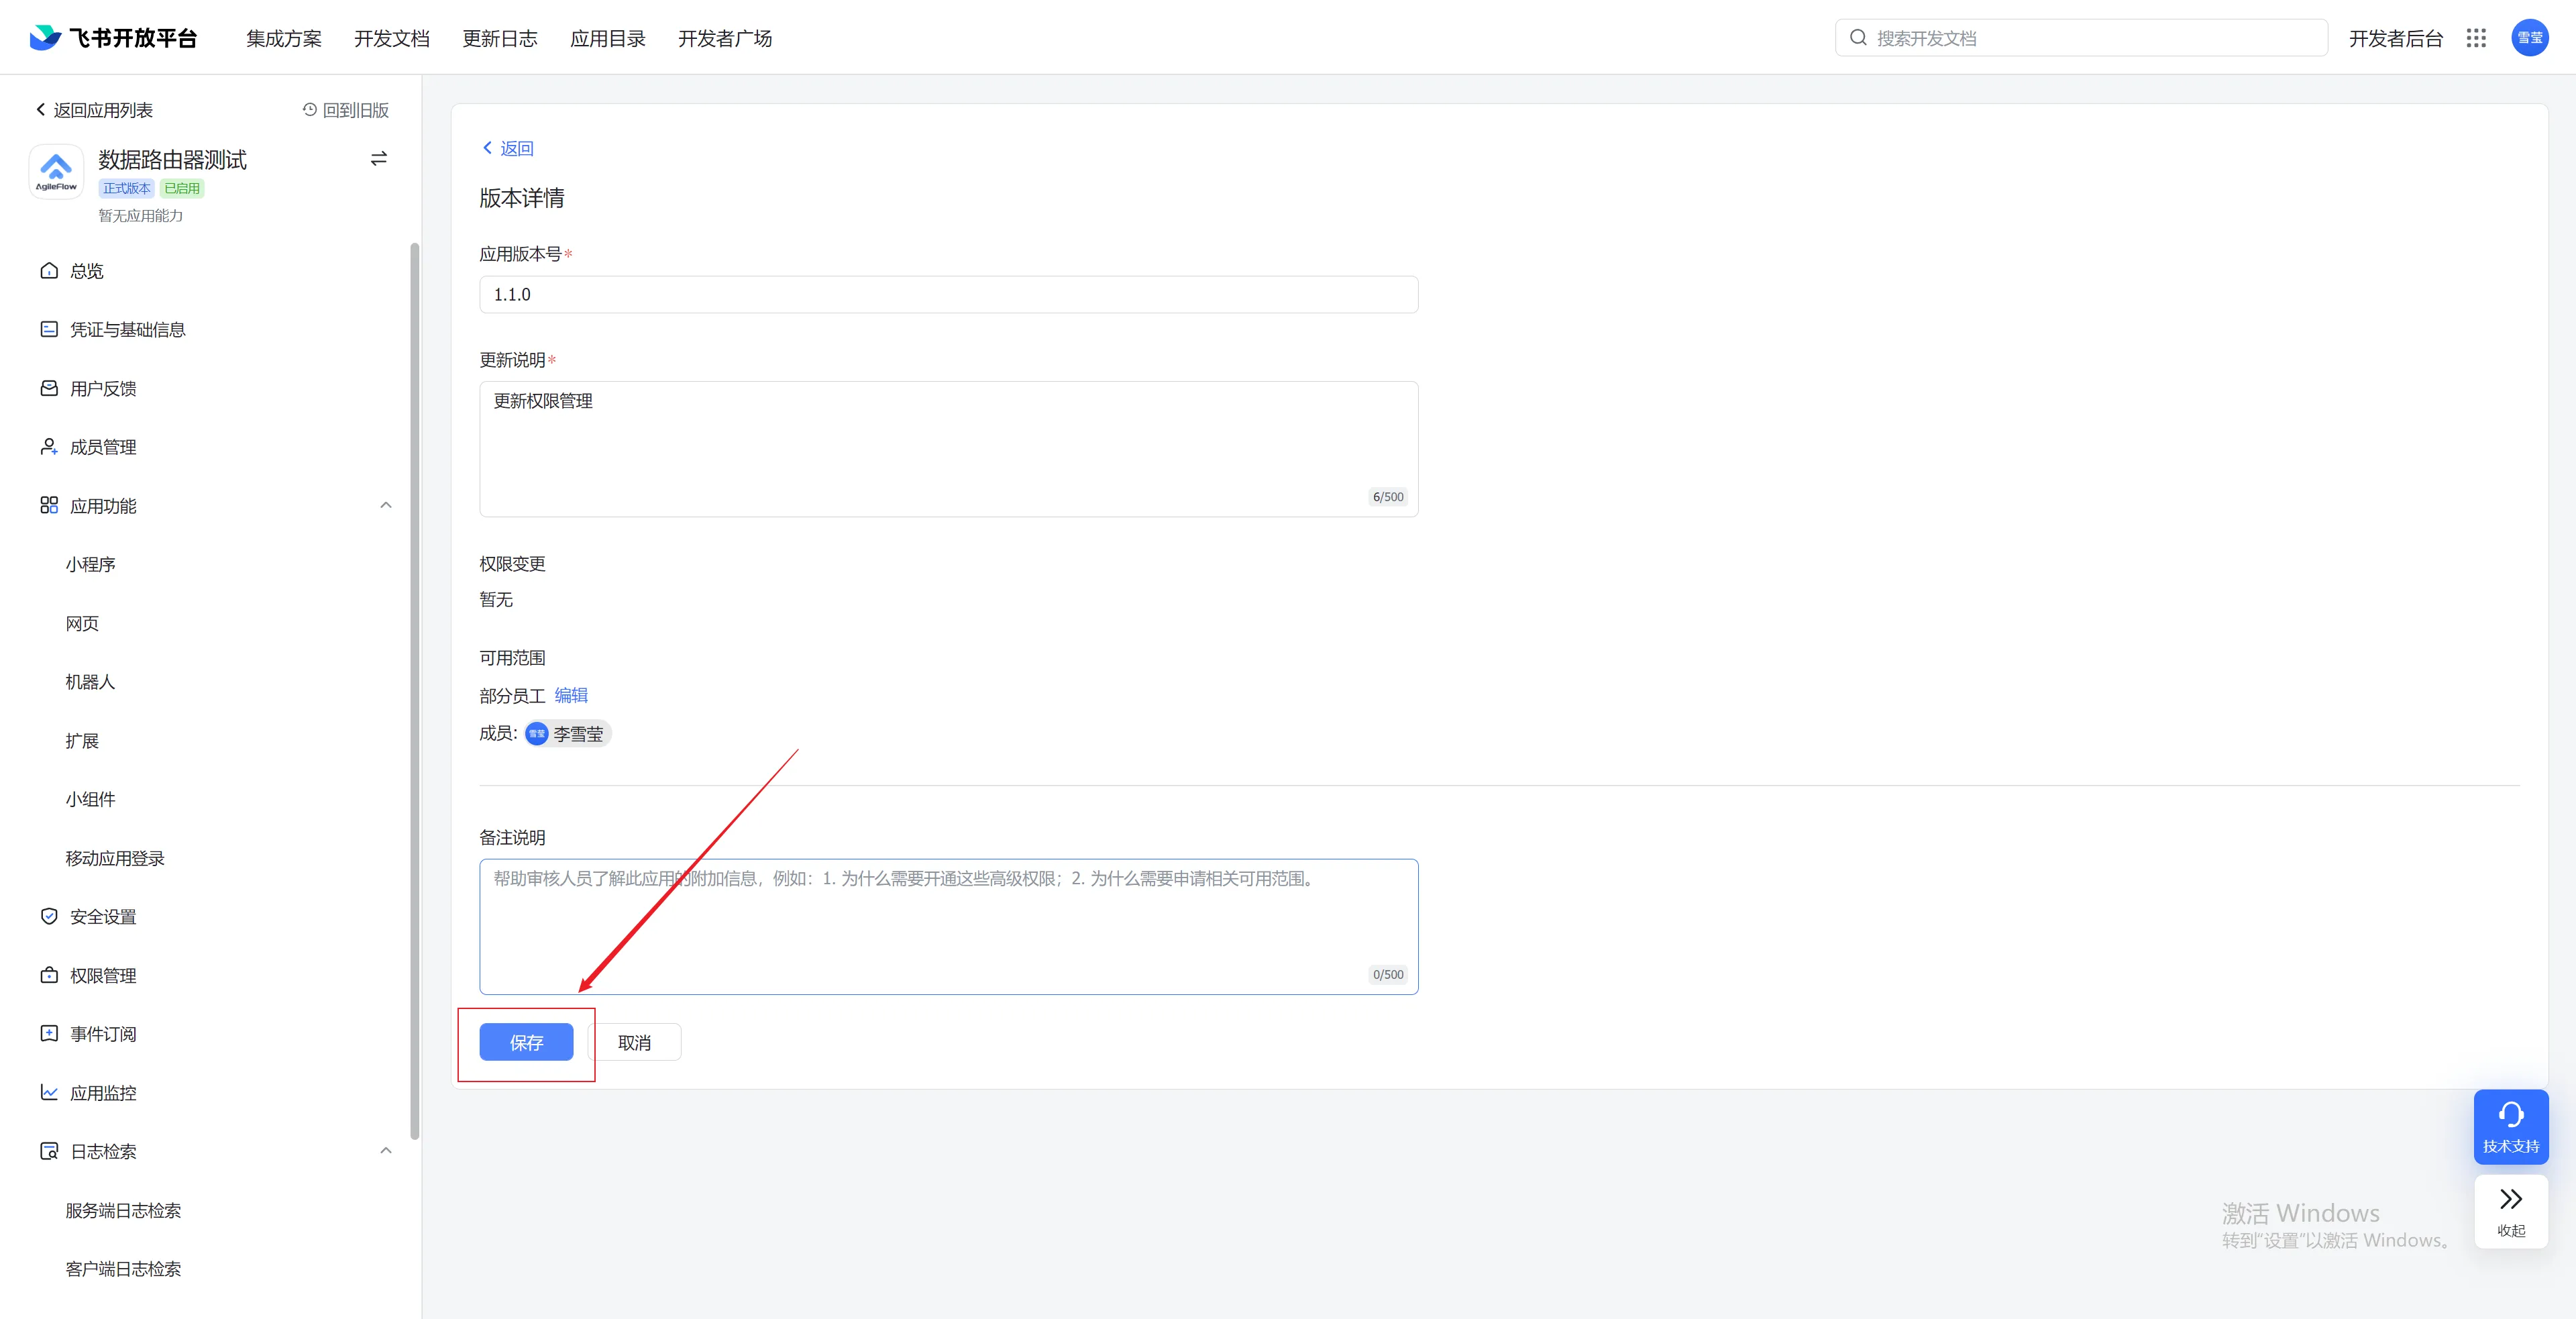Select 权限管理 in the sidebar

[103, 975]
